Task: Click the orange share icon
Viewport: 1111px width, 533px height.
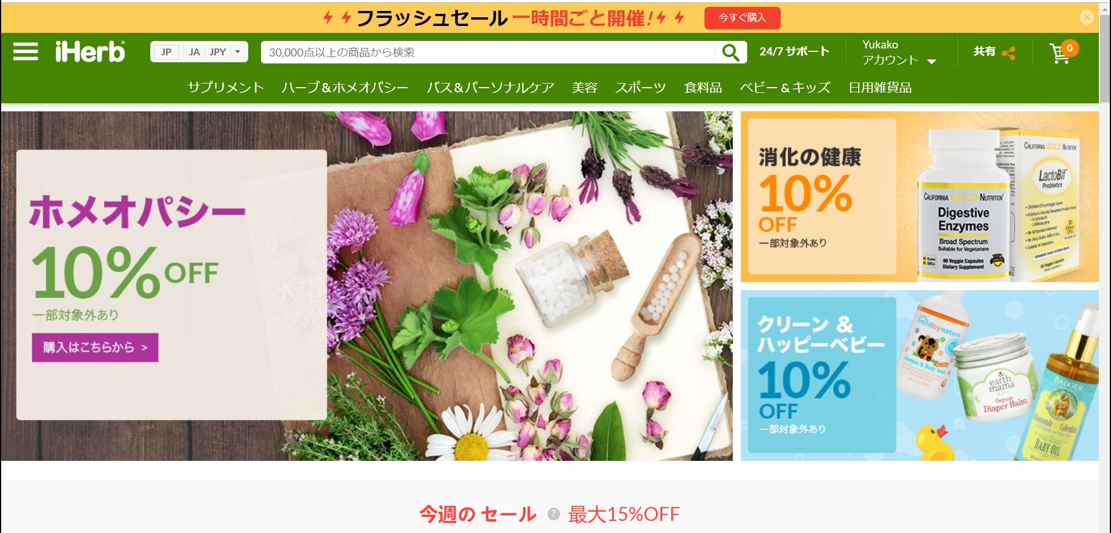Action: pos(1009,53)
